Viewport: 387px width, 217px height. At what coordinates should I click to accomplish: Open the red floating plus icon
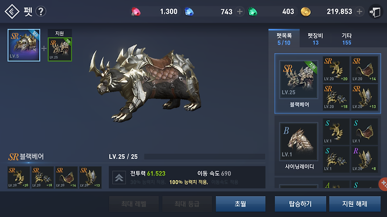tap(383, 184)
